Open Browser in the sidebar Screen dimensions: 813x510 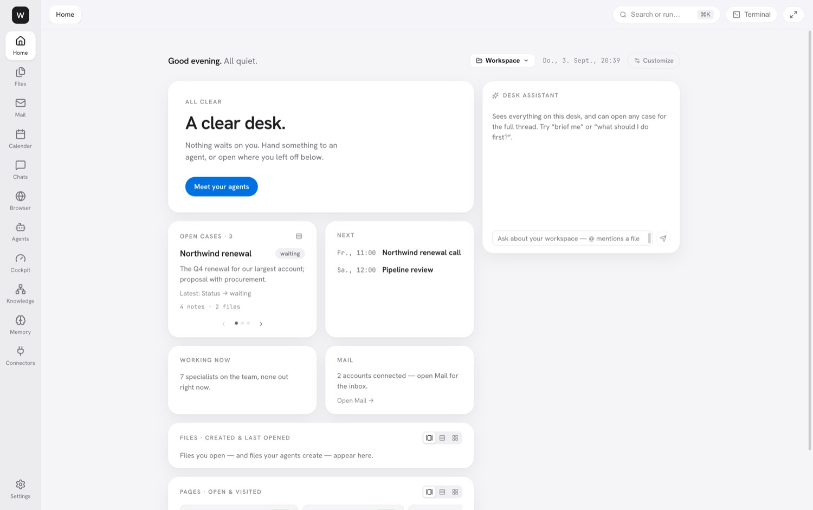(20, 201)
